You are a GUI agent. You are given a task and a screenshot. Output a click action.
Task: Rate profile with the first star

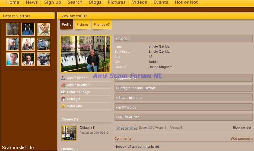pyautogui.click(x=118, y=128)
